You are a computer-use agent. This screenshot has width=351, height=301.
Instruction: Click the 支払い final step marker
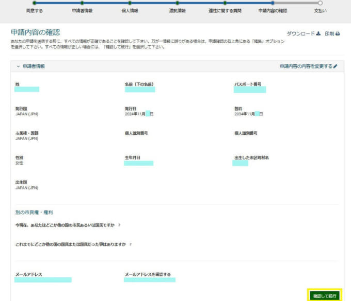[320, 3]
